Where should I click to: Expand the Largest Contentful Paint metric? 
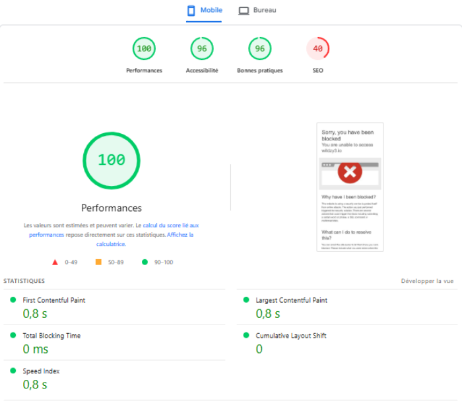coord(291,300)
